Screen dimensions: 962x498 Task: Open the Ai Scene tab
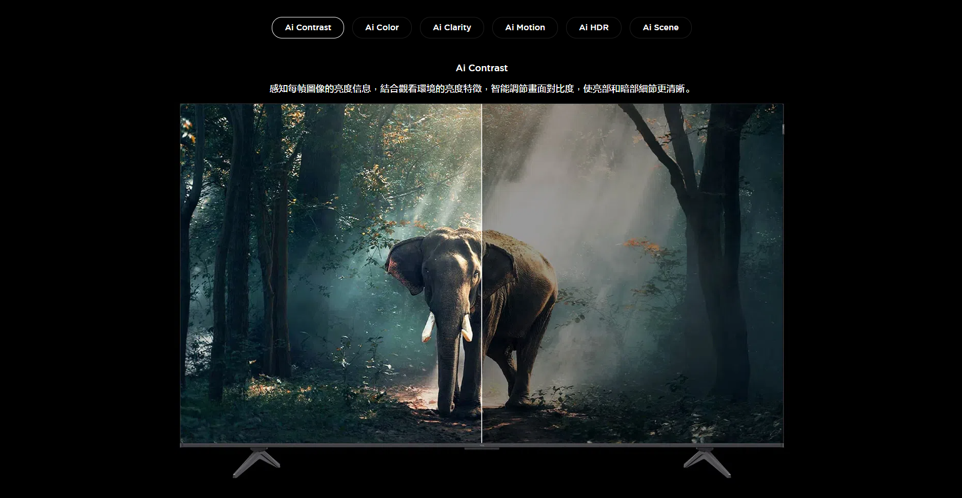click(x=660, y=28)
